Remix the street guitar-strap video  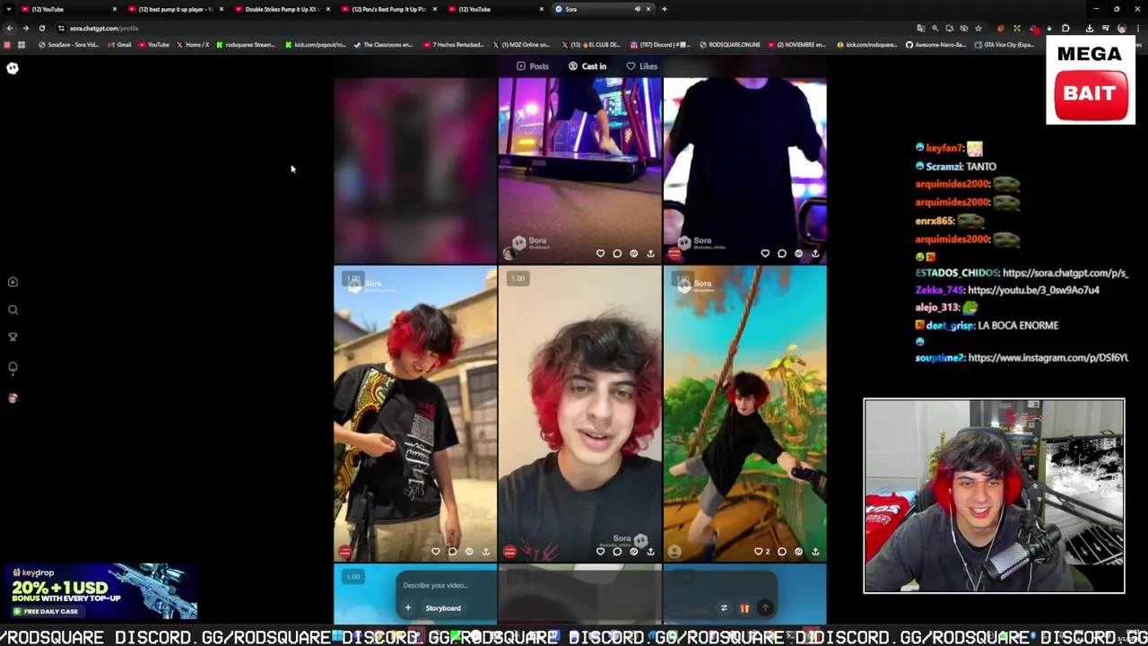coord(469,551)
